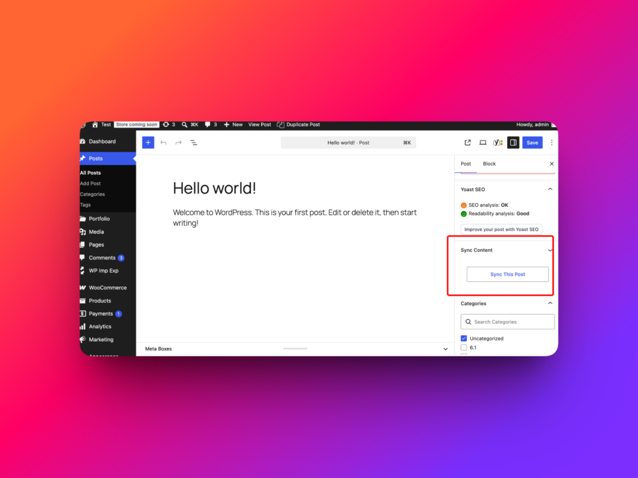Click the blue block inserter plus button

148,143
